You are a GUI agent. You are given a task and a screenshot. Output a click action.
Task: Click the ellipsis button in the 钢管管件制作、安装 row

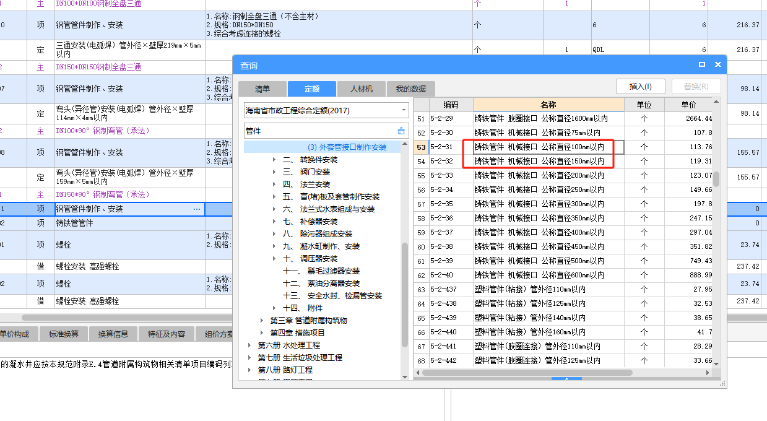click(x=197, y=209)
